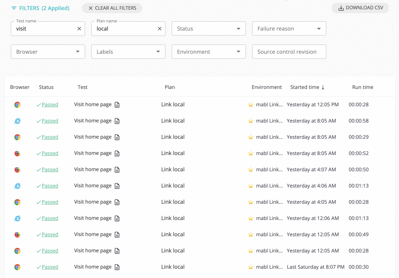Image resolution: width=399 pixels, height=278 pixels.
Task: Click the filters funnel icon
Action: pos(14,8)
